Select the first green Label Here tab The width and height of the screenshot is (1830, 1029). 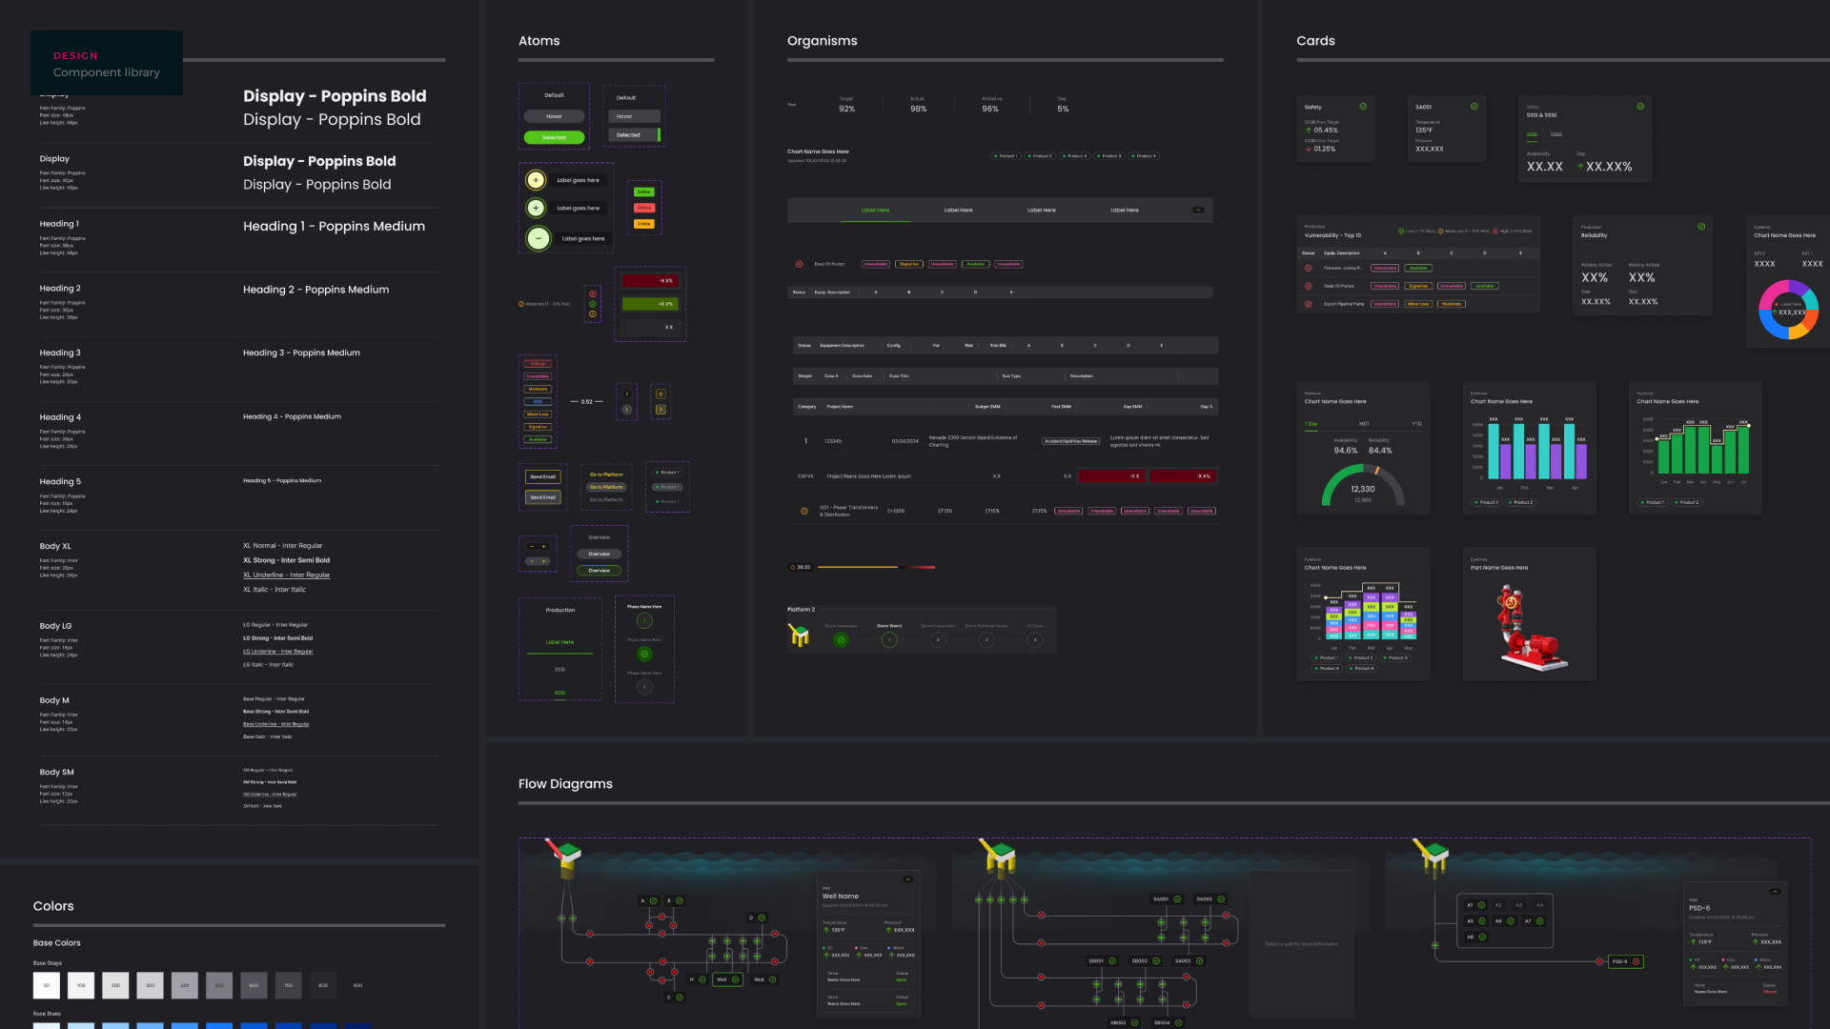875,210
